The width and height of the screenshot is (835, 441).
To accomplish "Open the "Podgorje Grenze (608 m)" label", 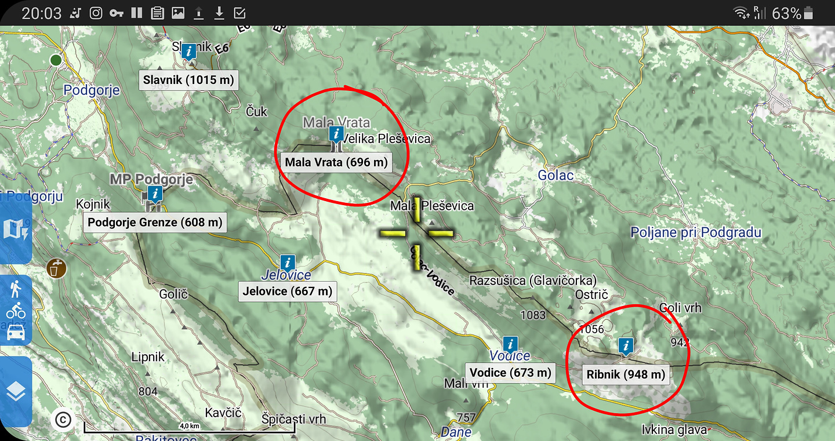I will (155, 222).
